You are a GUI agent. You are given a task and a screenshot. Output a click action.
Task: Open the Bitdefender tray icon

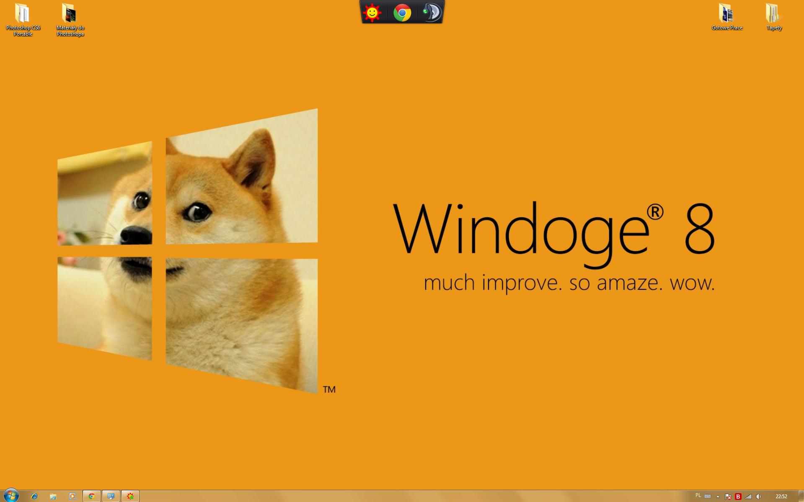(738, 497)
